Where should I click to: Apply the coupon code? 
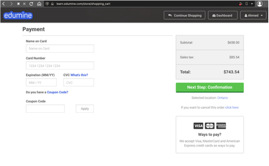coord(85,109)
